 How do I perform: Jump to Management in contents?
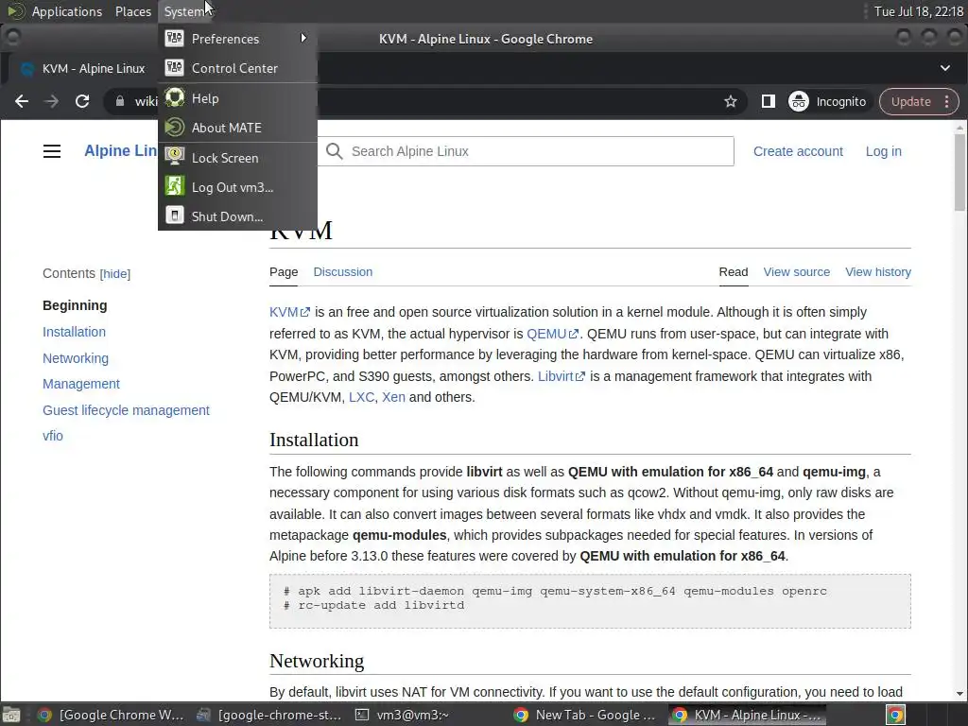pos(81,384)
